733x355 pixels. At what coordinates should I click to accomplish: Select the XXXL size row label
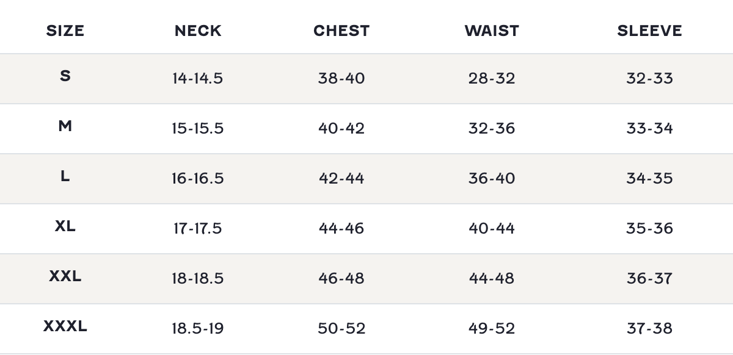click(65, 326)
